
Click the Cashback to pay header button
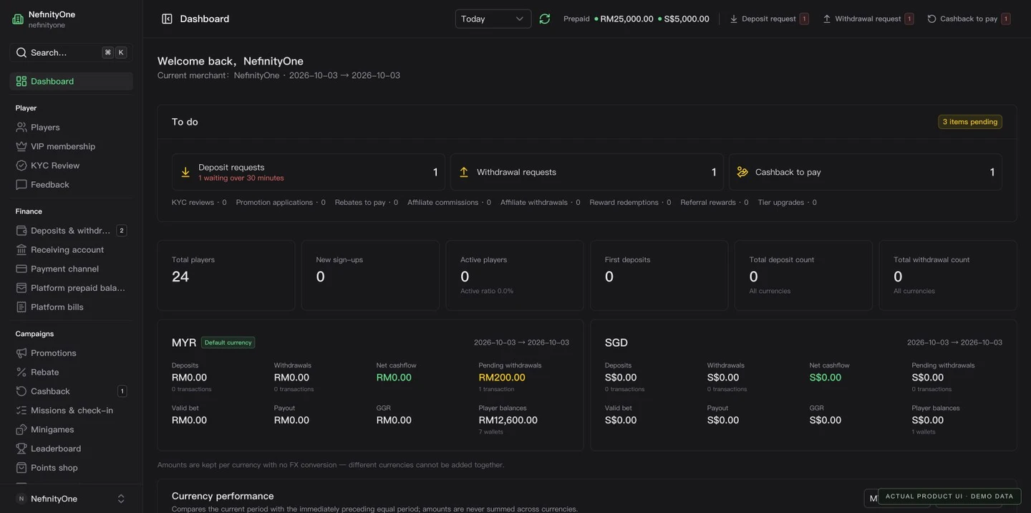point(968,19)
